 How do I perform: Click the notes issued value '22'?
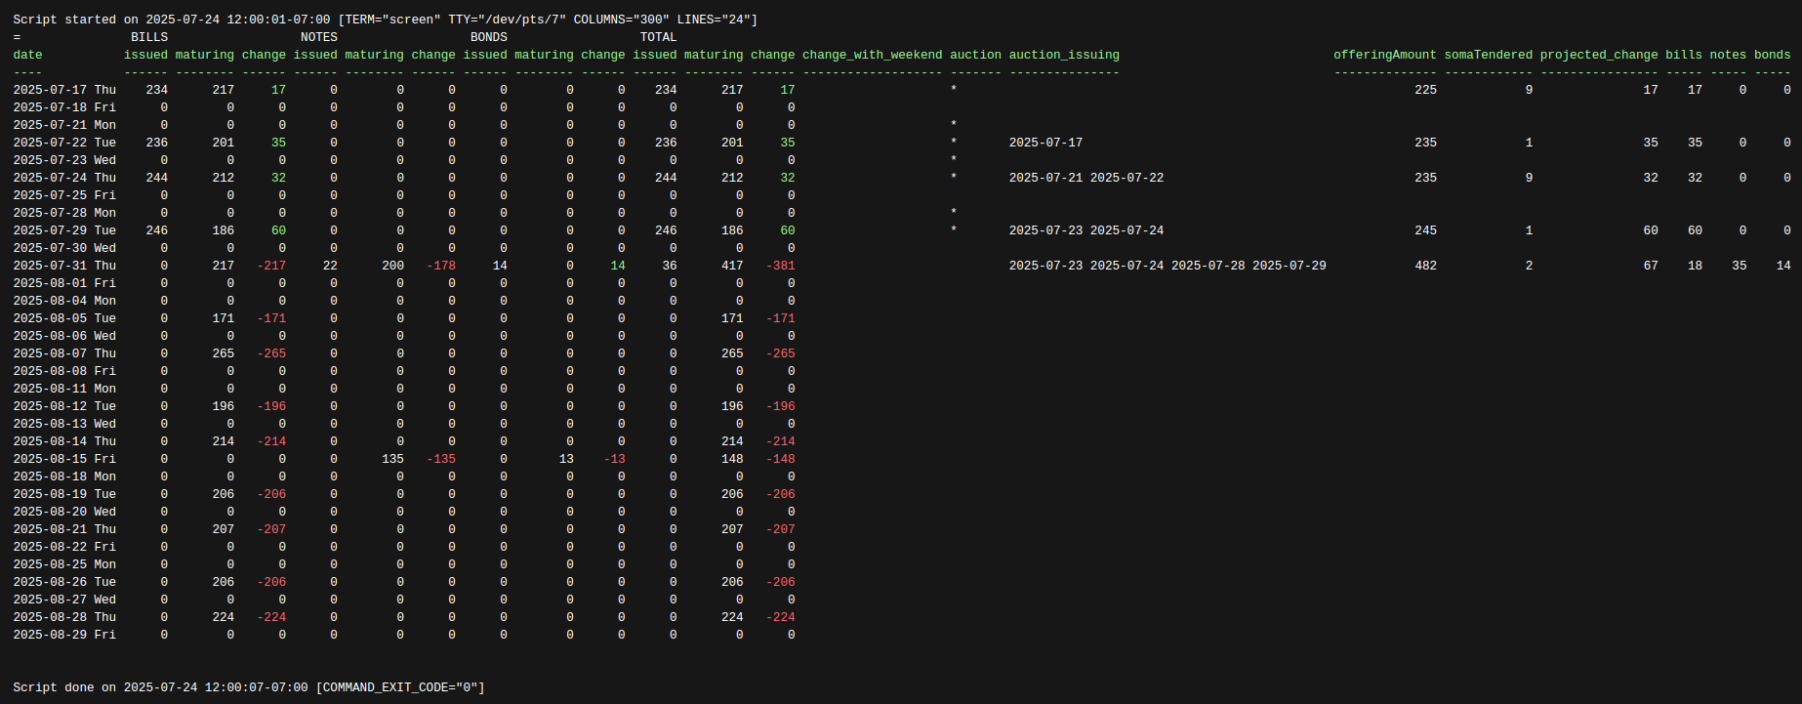pos(330,266)
